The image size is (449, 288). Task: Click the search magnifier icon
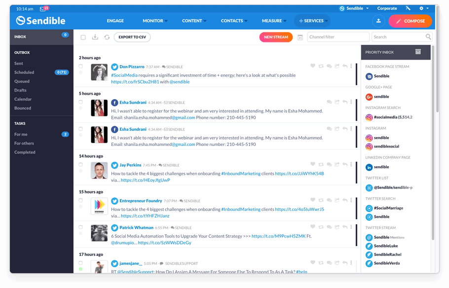428,36
